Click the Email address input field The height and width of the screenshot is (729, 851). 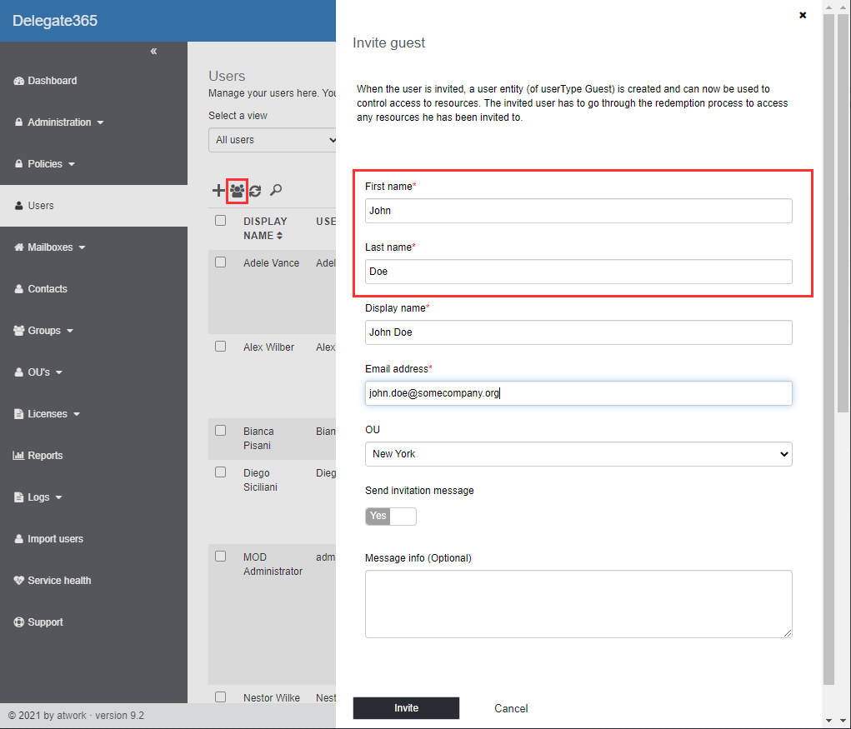pyautogui.click(x=578, y=393)
